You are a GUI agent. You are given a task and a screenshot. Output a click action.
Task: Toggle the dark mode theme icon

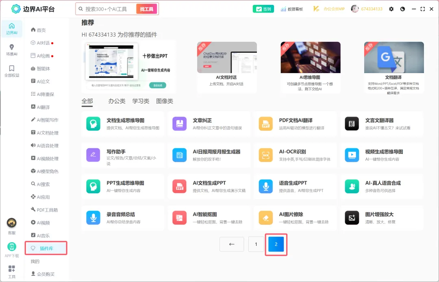(402, 9)
